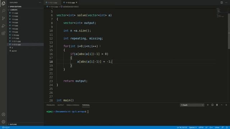Open the Source Control view
The image size is (230, 129).
coord(3,18)
